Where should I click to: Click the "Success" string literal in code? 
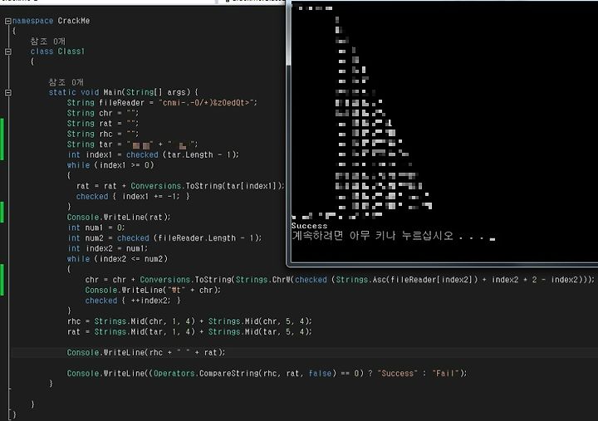pos(397,374)
